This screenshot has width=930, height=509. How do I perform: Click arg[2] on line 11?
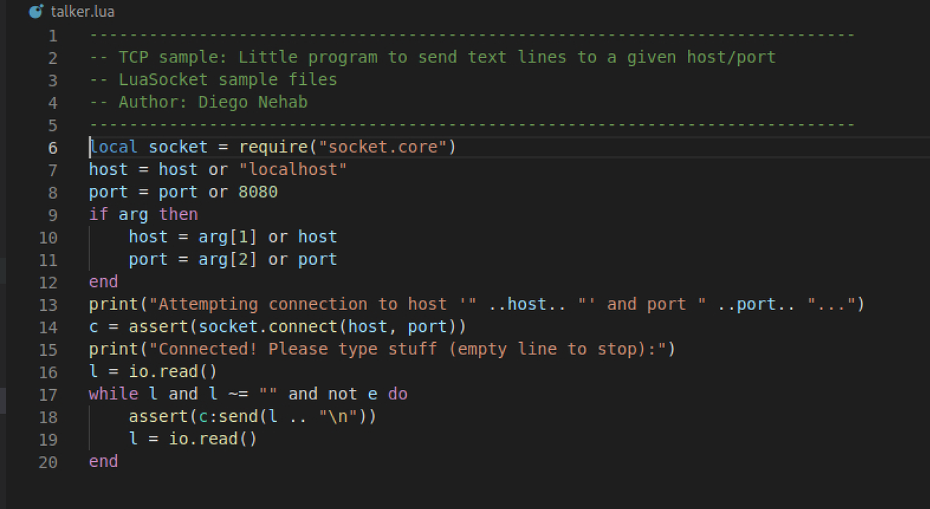point(227,260)
